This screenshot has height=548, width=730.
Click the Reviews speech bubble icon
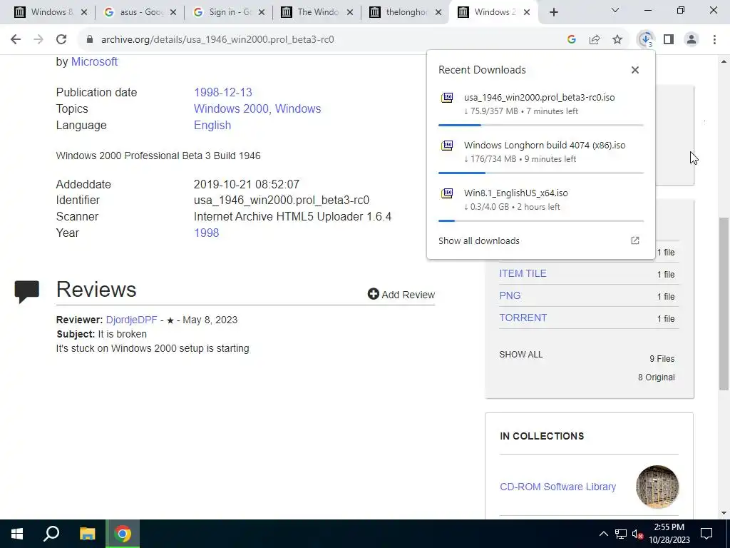(26, 292)
